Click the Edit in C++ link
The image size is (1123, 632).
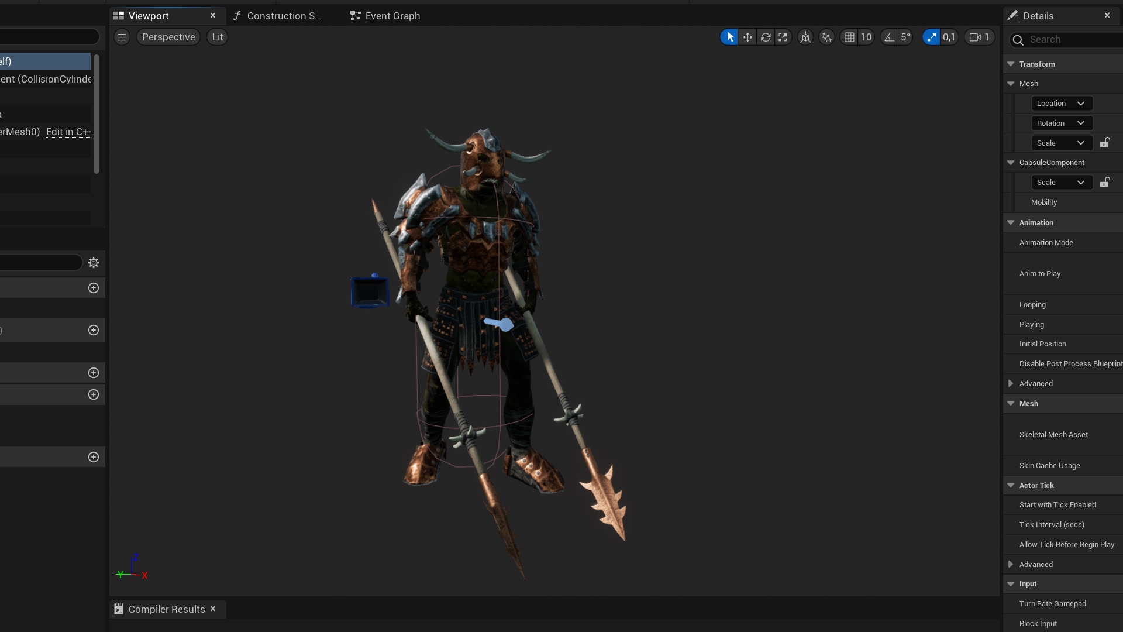[x=68, y=132]
